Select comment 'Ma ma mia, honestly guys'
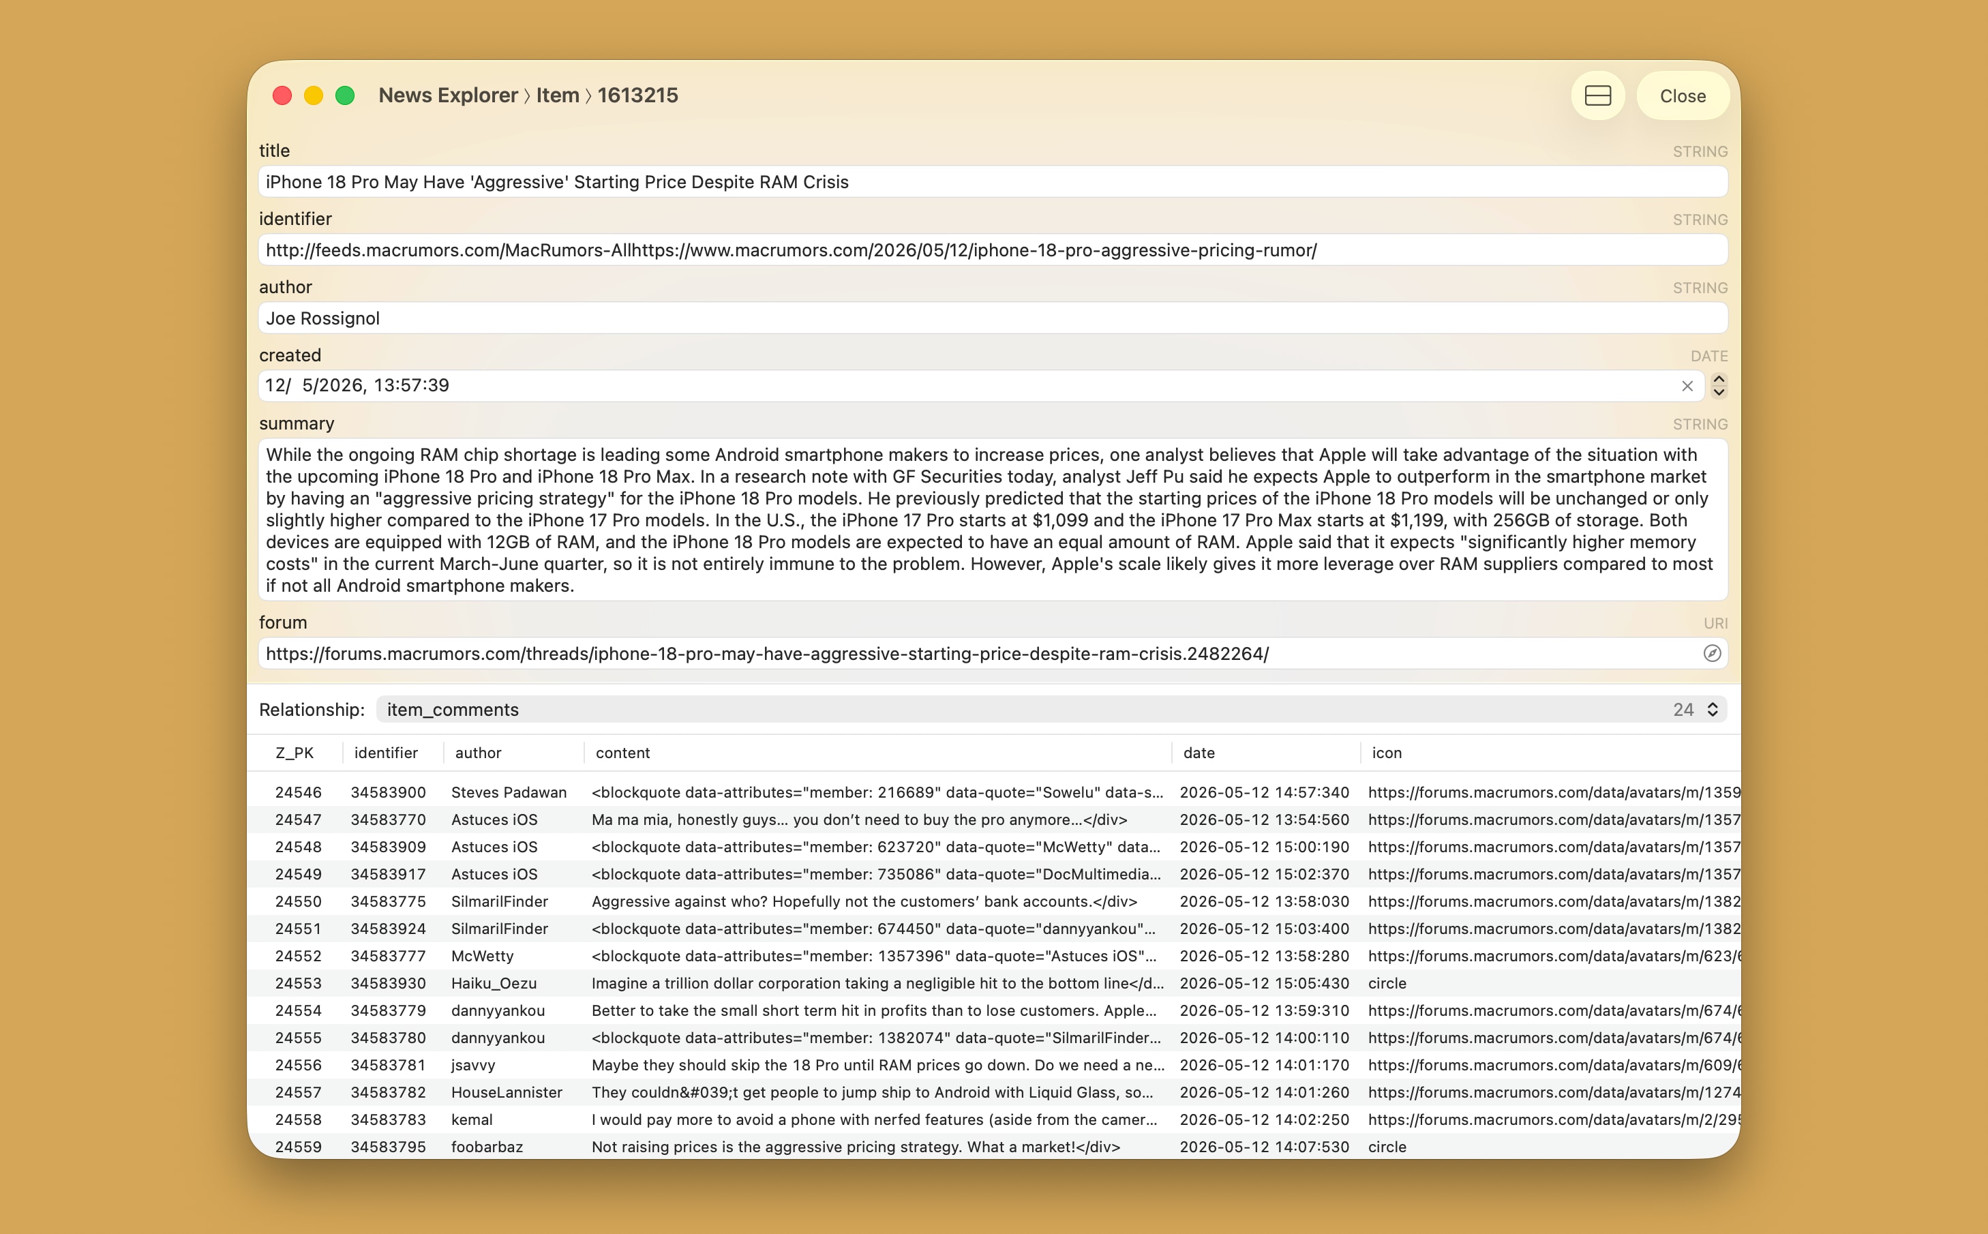Viewport: 1988px width, 1234px height. click(x=994, y=819)
